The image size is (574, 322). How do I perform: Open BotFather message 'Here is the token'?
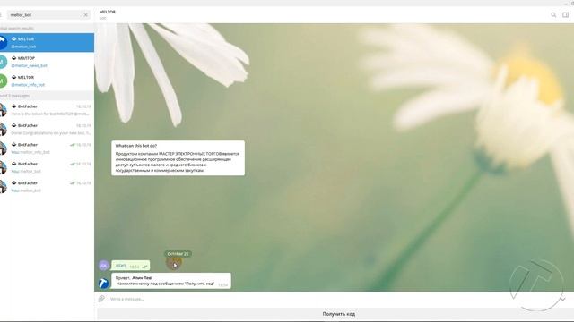click(47, 110)
